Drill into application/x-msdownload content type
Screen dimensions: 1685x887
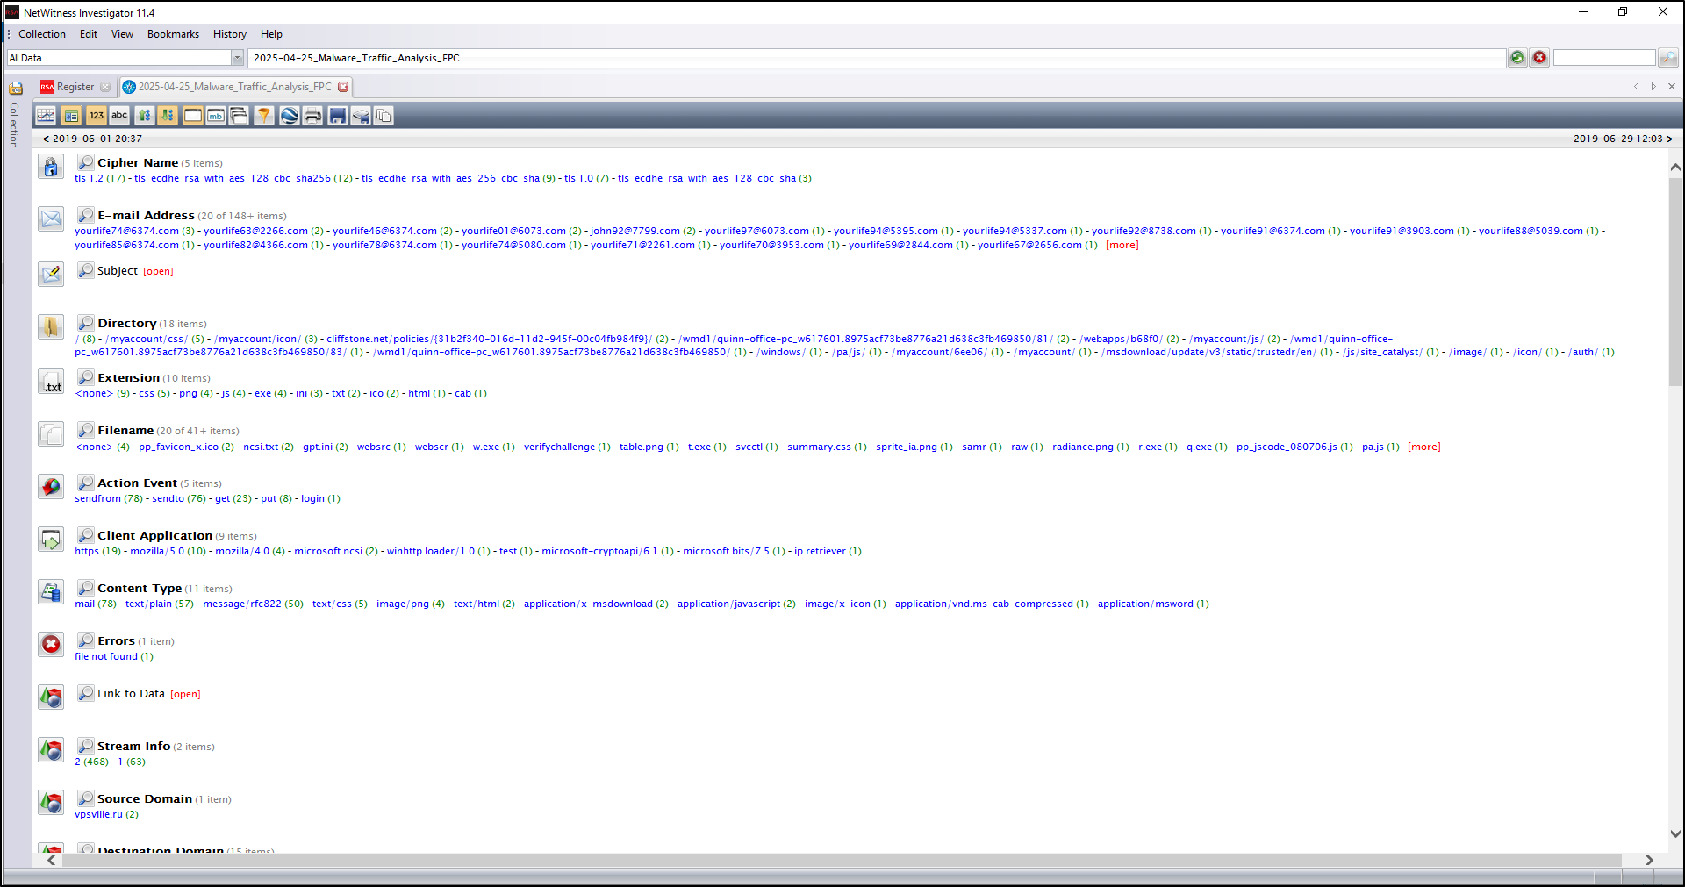point(588,604)
